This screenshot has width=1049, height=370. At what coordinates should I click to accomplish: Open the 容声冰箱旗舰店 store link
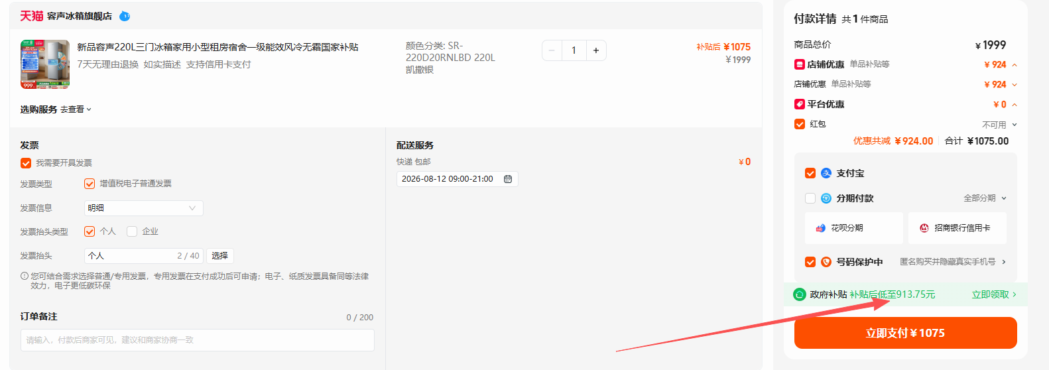(79, 16)
